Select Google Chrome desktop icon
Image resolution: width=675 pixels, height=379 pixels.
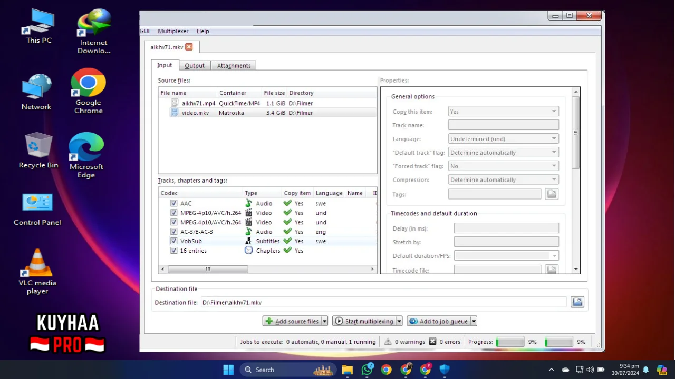point(88,91)
